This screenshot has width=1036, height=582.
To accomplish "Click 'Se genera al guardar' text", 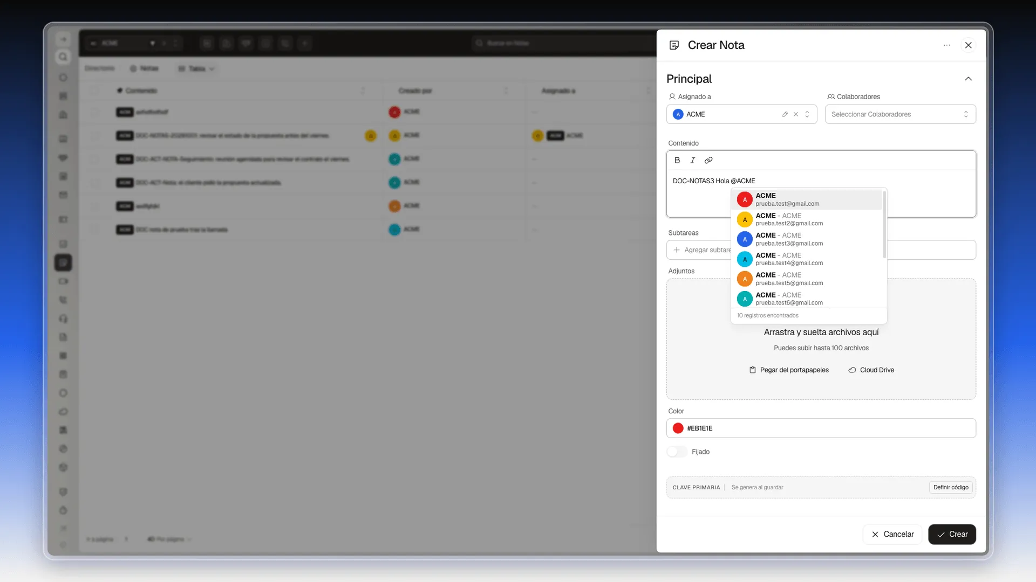I will coord(757,488).
